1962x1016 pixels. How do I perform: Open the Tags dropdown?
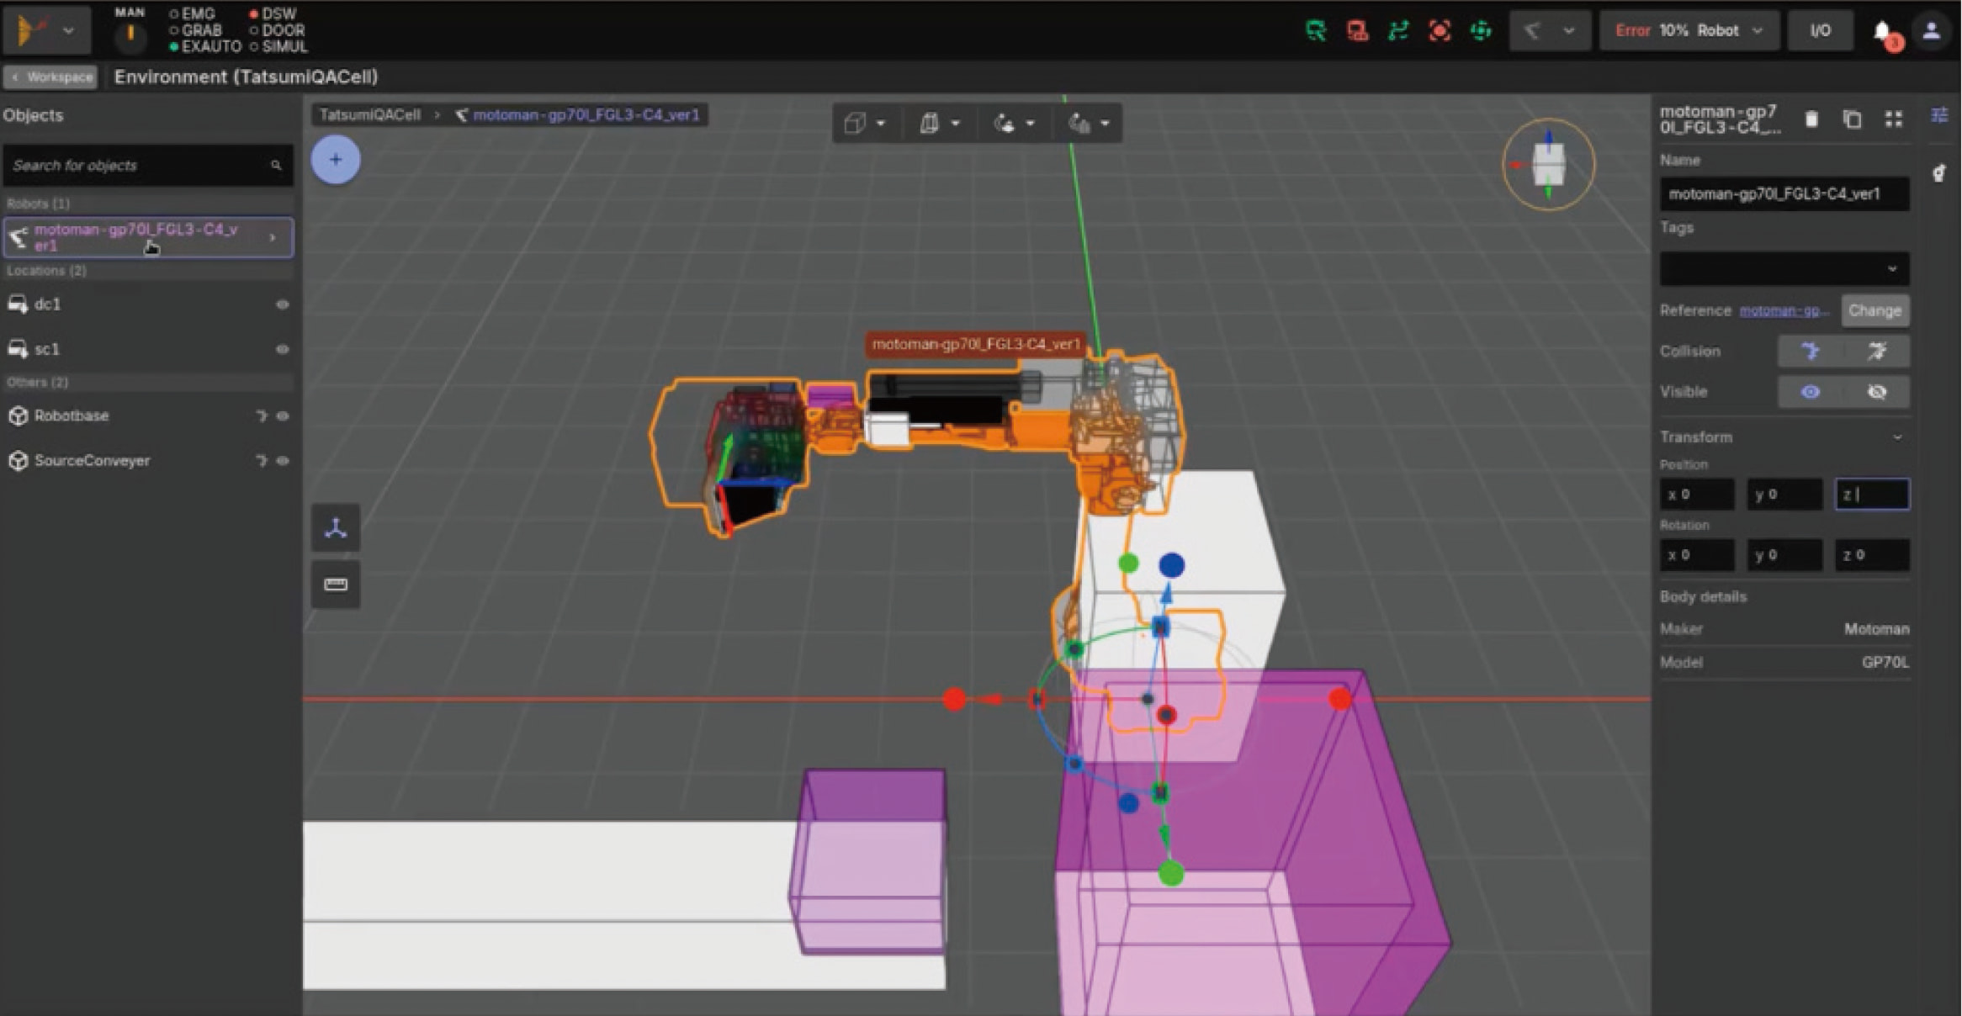coord(1784,269)
